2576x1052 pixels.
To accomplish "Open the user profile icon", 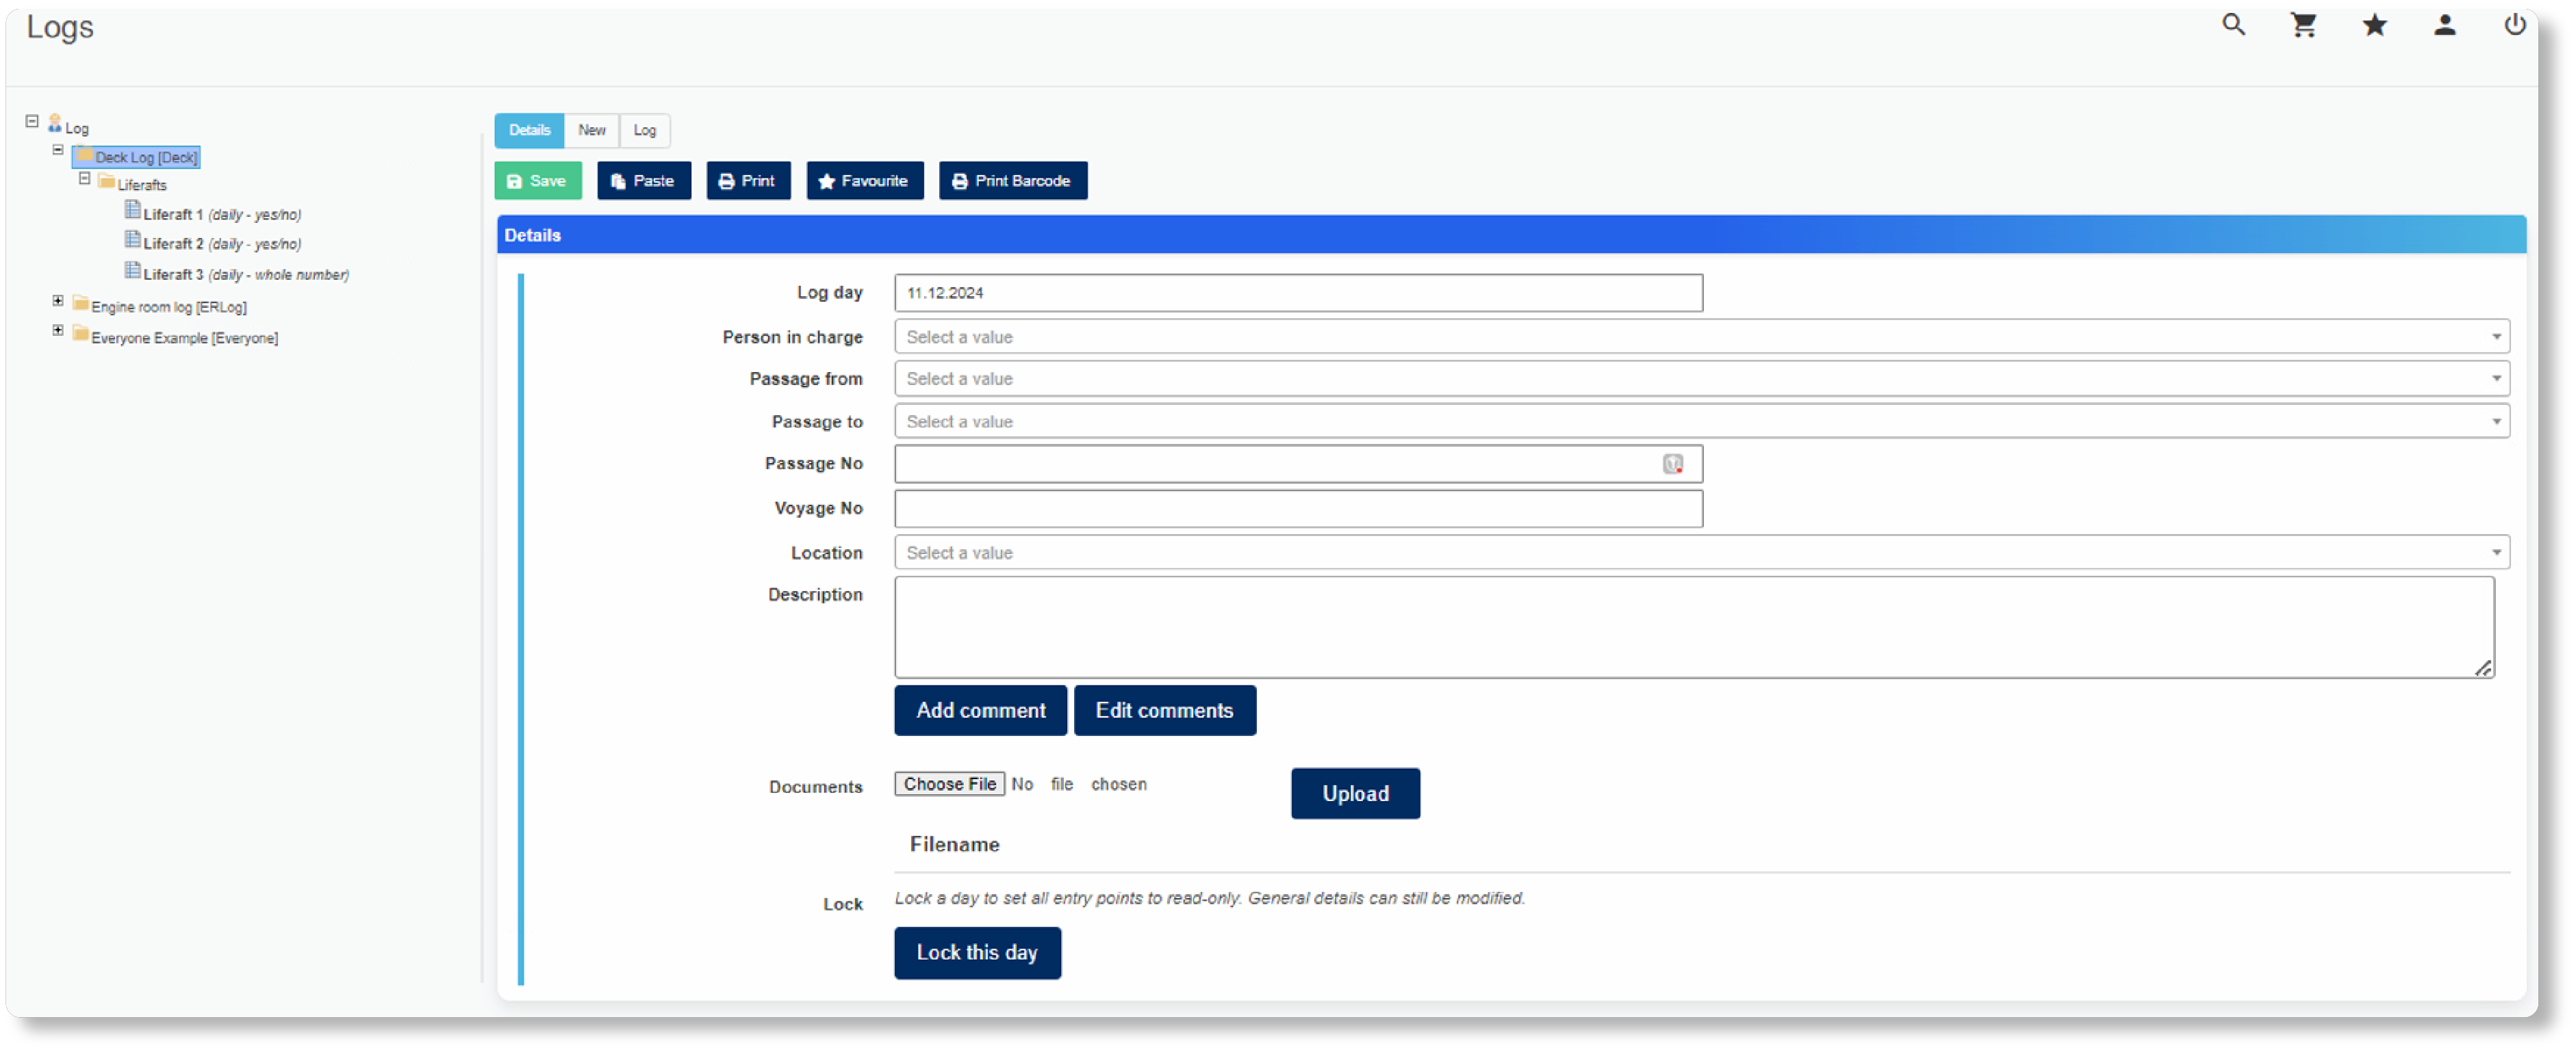I will click(2445, 25).
